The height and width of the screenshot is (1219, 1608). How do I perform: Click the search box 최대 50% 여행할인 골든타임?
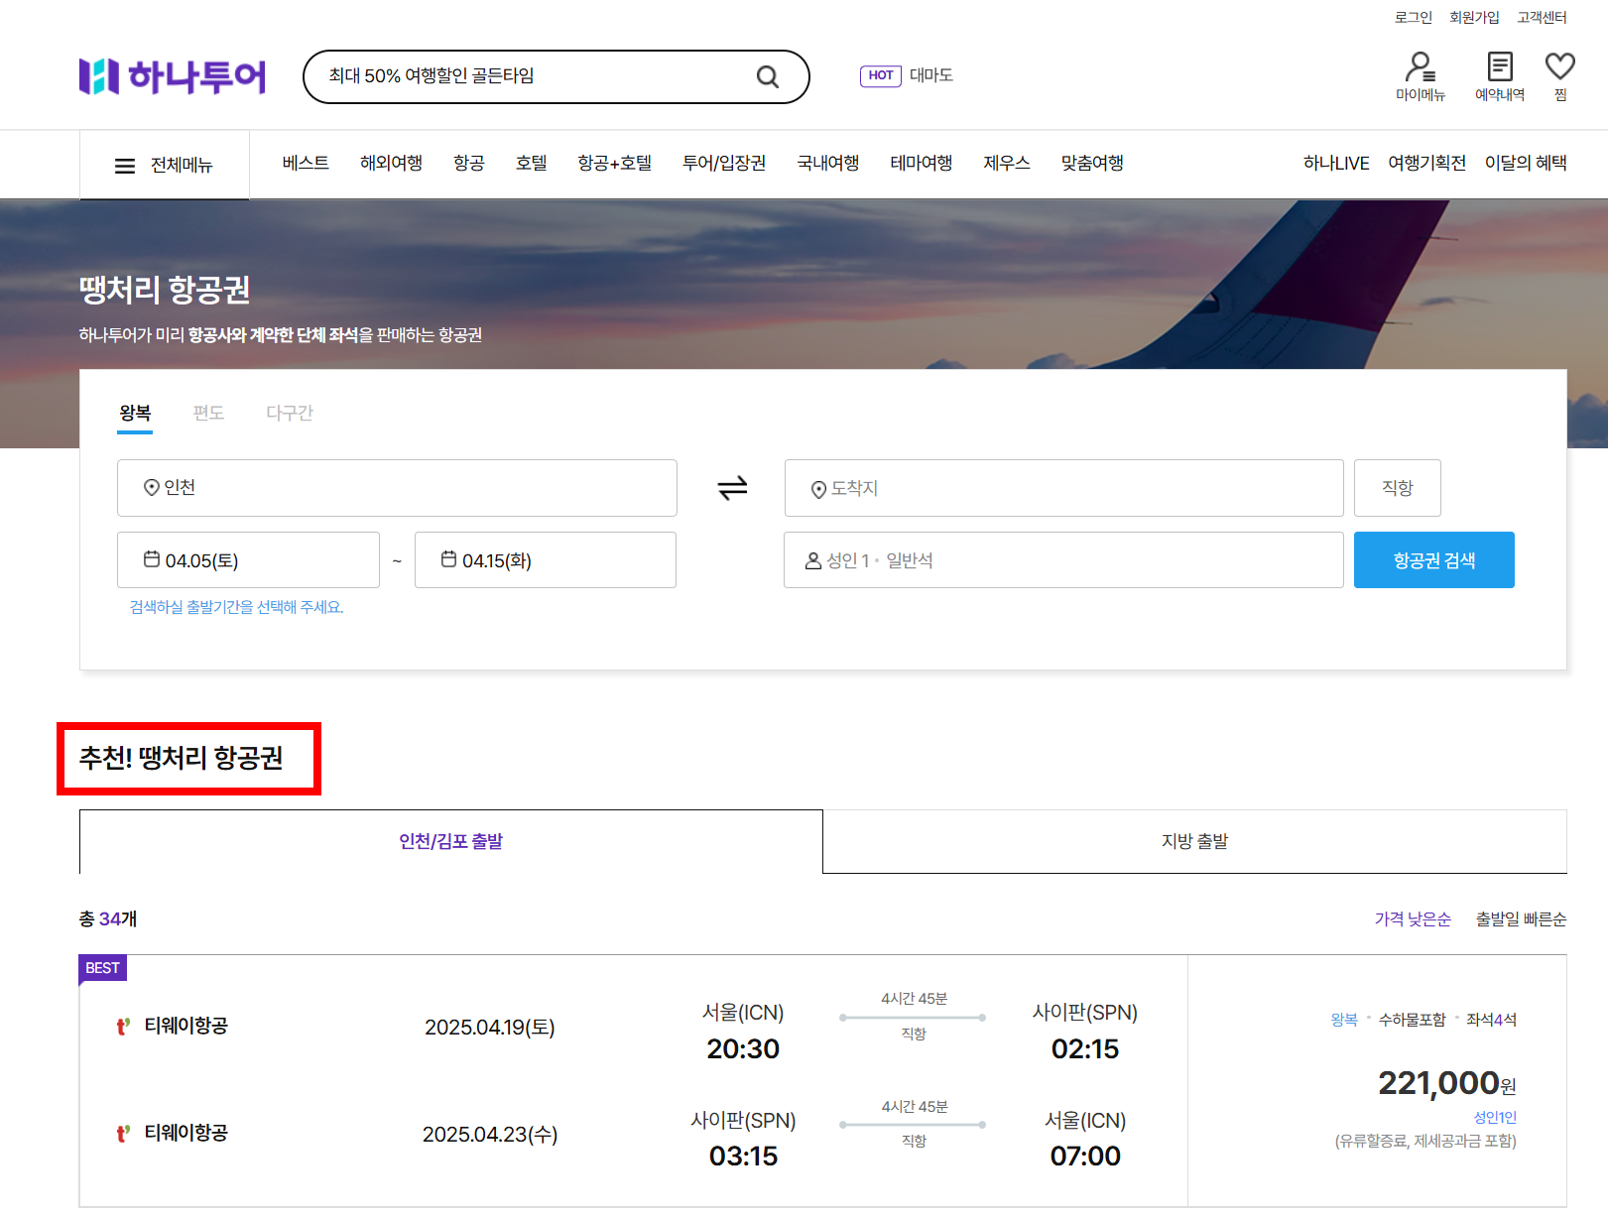(x=557, y=76)
